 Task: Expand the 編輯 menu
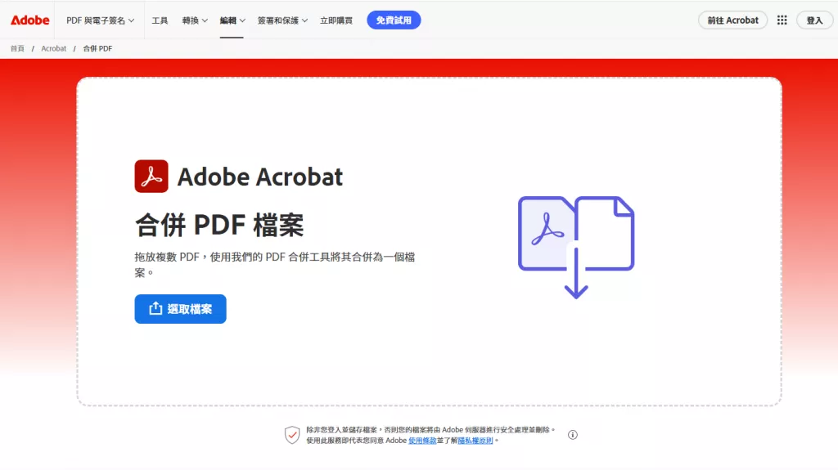point(232,20)
